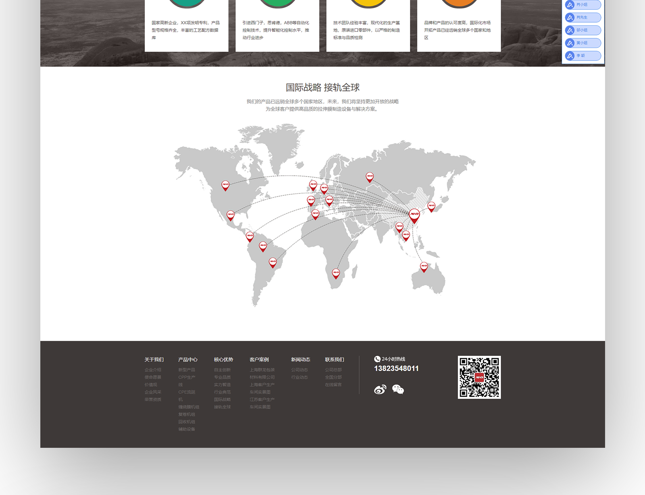645x495 pixels.
Task: Select the map pin on Australia
Action: [424, 266]
